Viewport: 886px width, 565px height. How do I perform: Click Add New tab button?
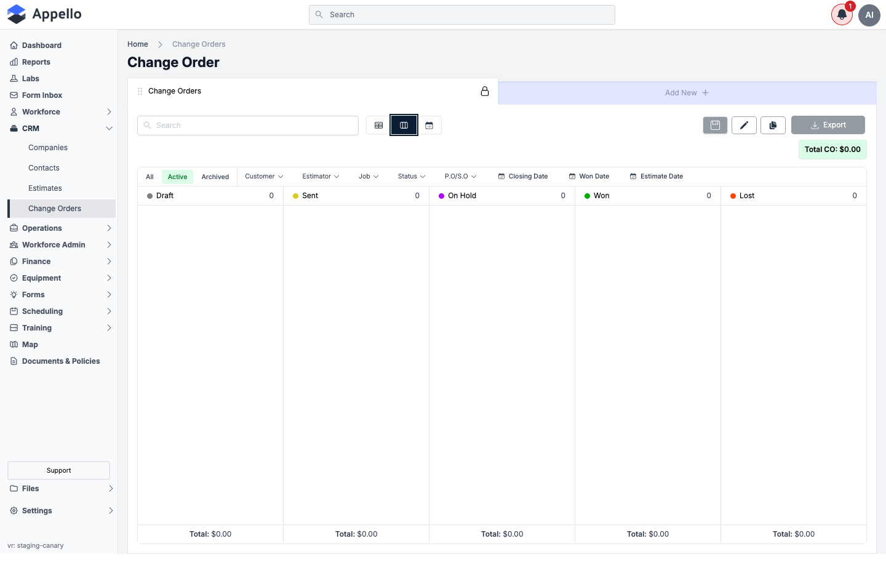(687, 93)
